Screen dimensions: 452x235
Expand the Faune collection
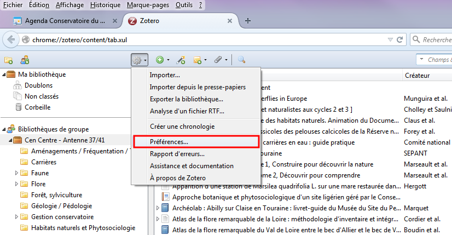pos(16,173)
